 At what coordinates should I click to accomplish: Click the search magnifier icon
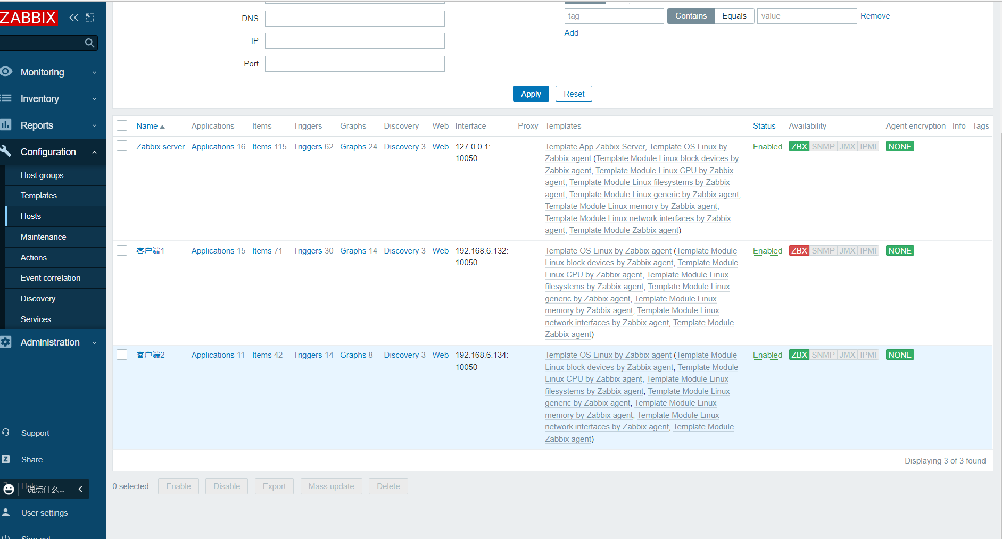(x=89, y=43)
